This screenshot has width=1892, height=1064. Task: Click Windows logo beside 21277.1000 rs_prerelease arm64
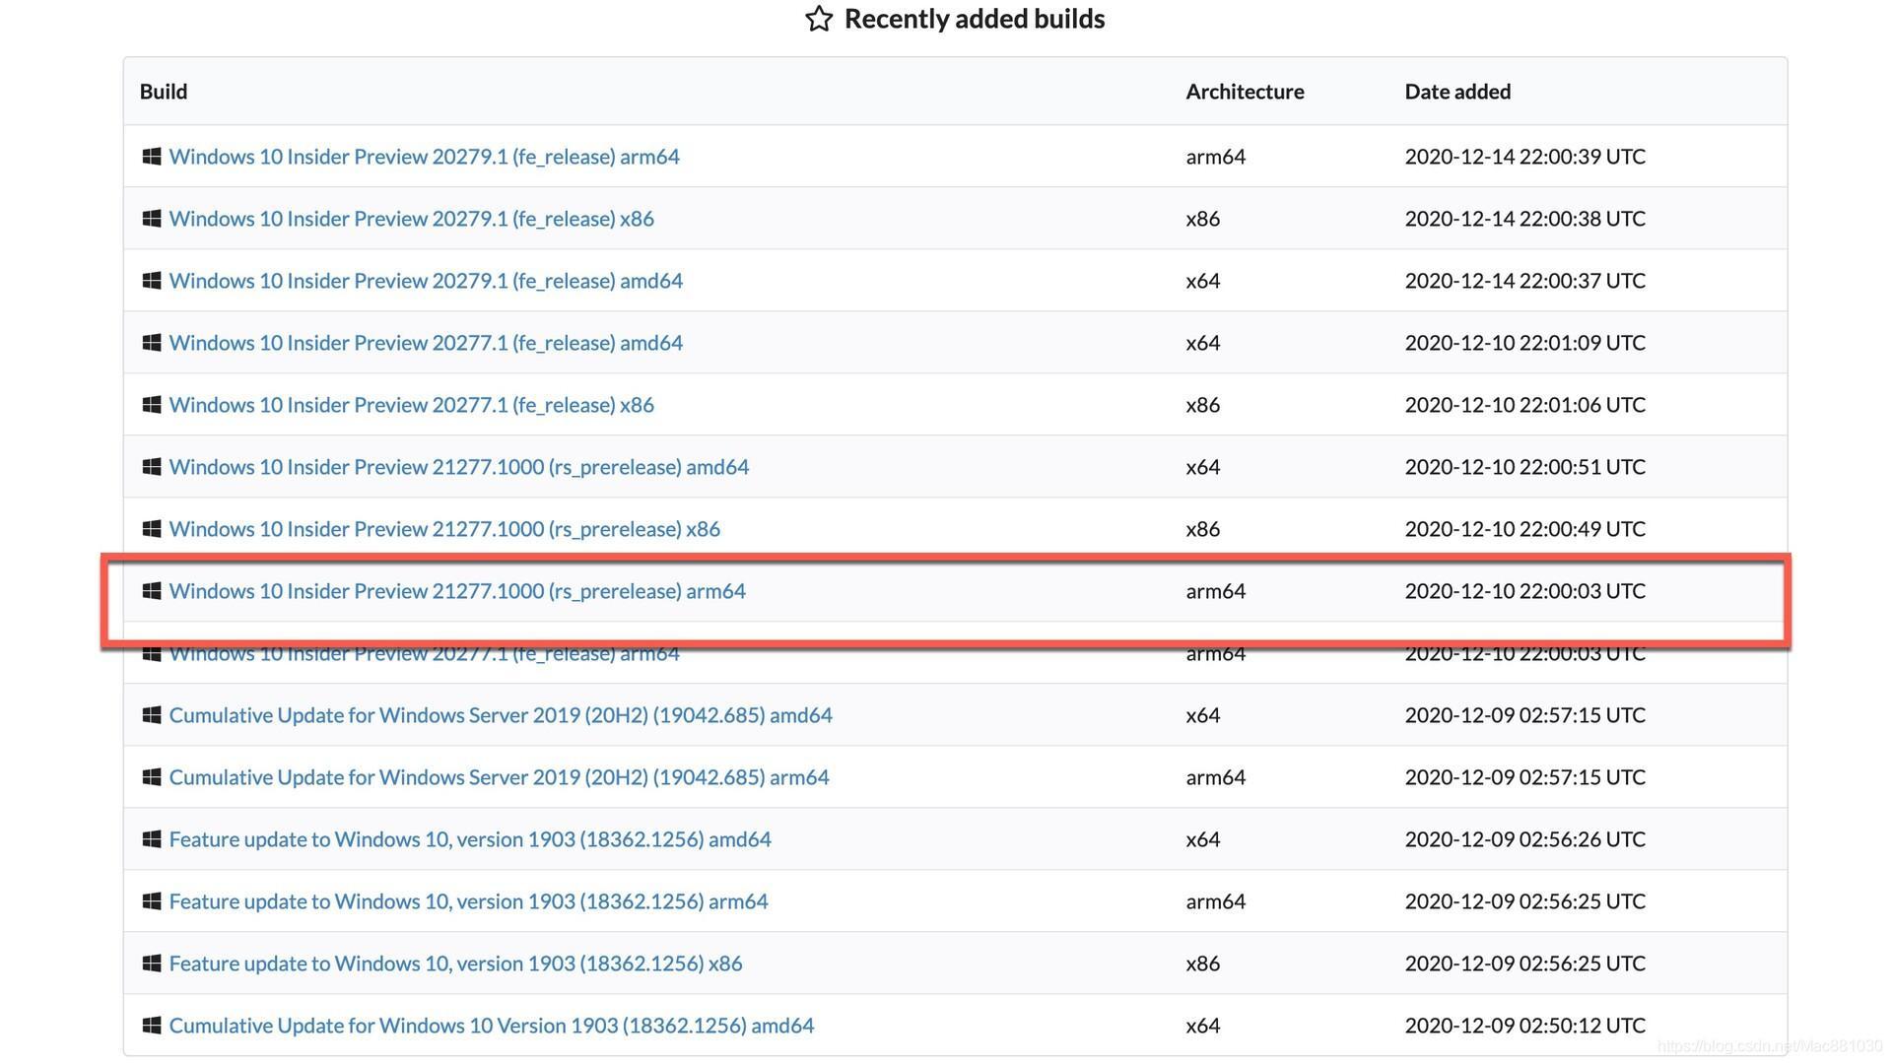(152, 591)
